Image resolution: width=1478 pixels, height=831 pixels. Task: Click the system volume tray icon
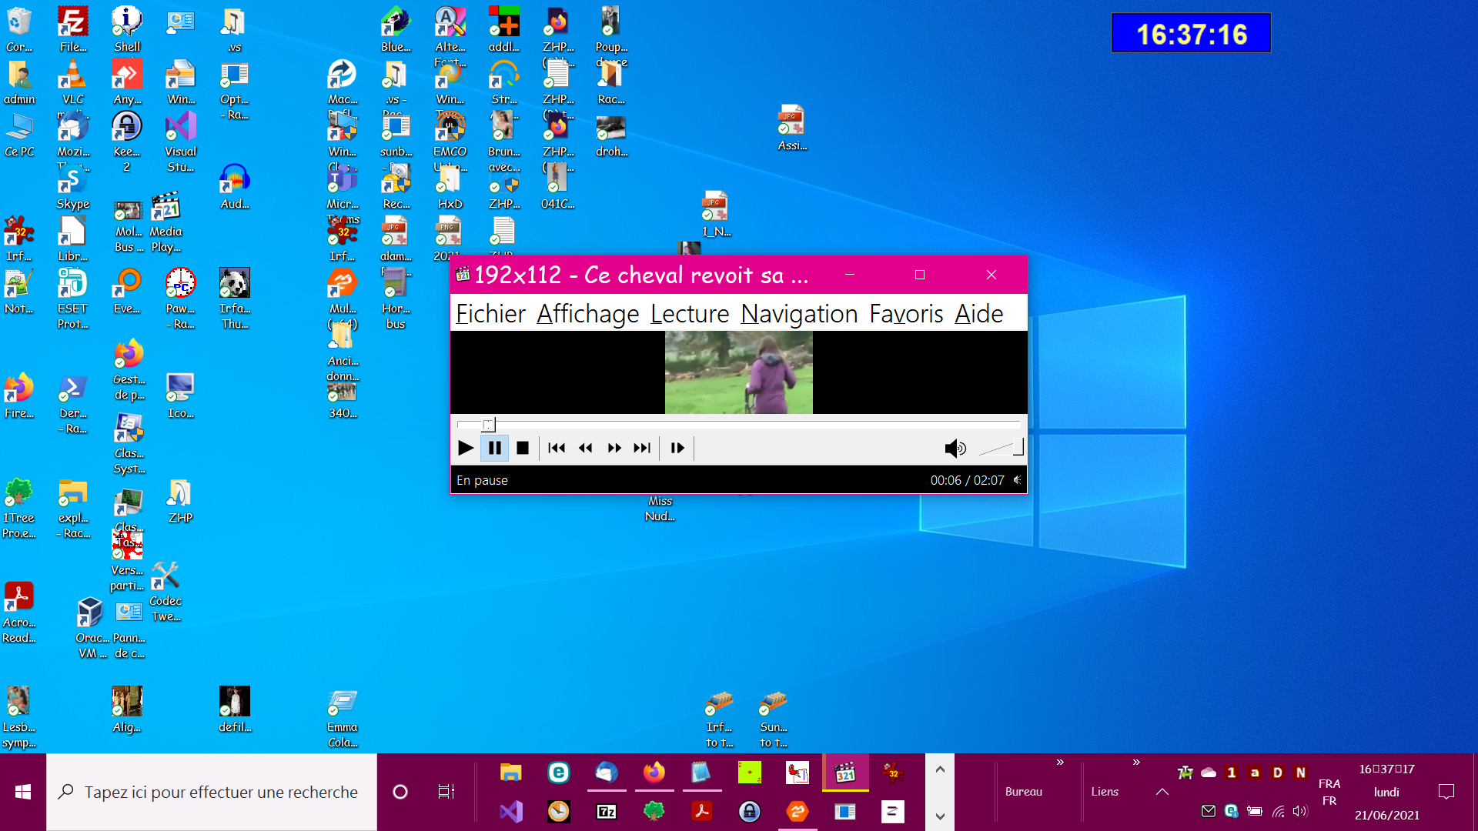tap(1300, 811)
